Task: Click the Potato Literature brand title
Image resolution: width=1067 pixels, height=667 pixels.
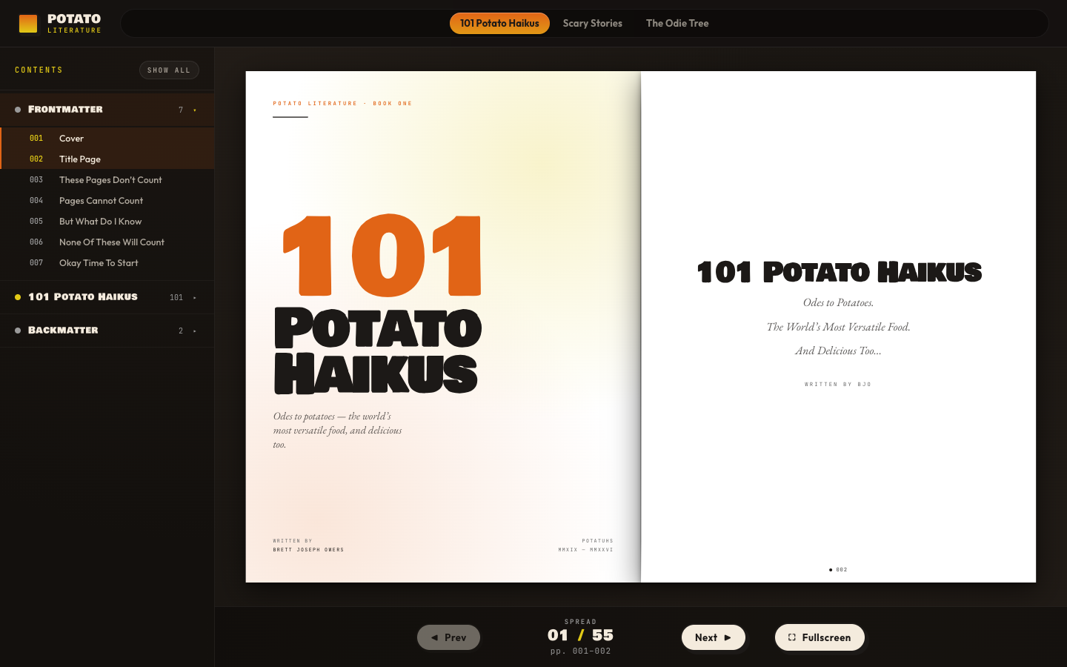Action: [x=74, y=19]
